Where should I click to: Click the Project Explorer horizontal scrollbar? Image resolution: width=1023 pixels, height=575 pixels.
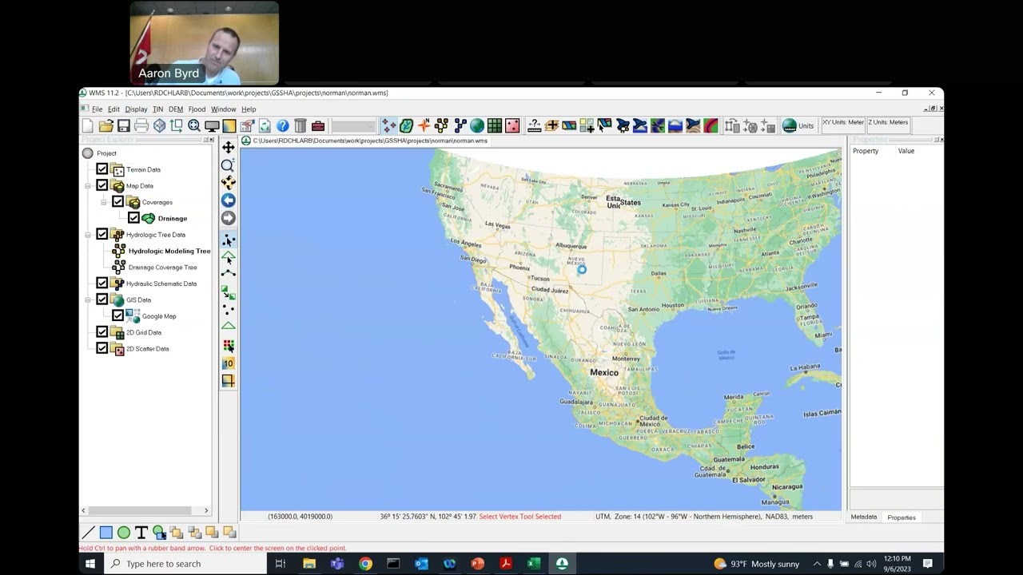pos(141,510)
